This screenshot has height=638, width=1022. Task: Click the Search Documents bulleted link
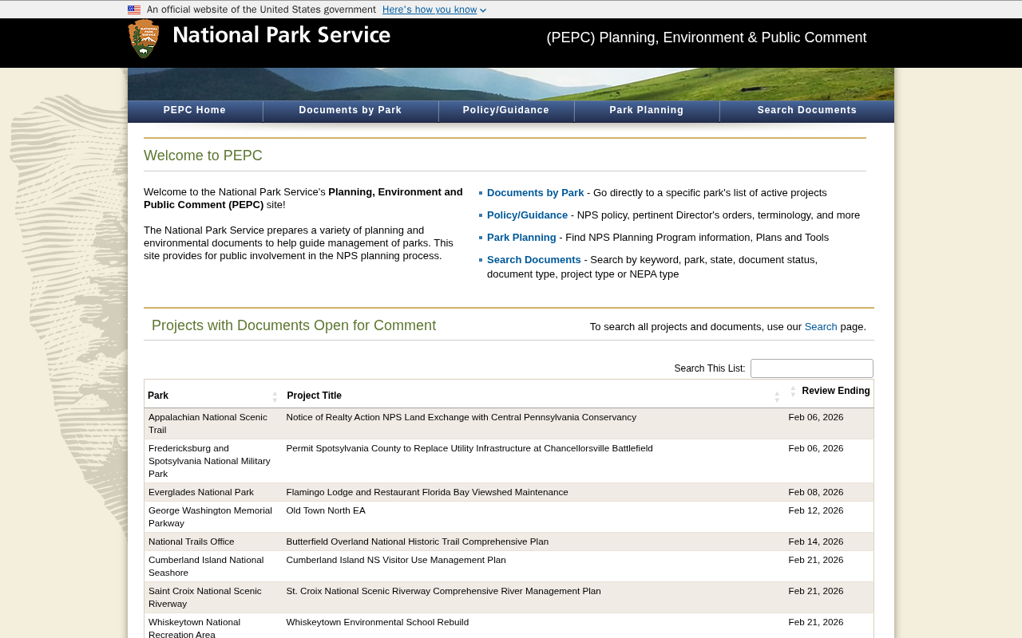click(533, 260)
